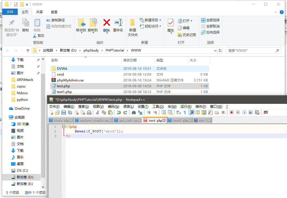Save the file with Notepad++ Save icon
287x198 pixels.
point(64,112)
